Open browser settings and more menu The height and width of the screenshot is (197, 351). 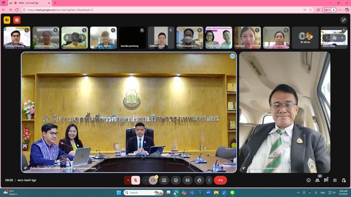point(340,10)
